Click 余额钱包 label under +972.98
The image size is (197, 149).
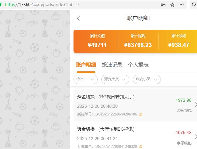click(x=184, y=111)
